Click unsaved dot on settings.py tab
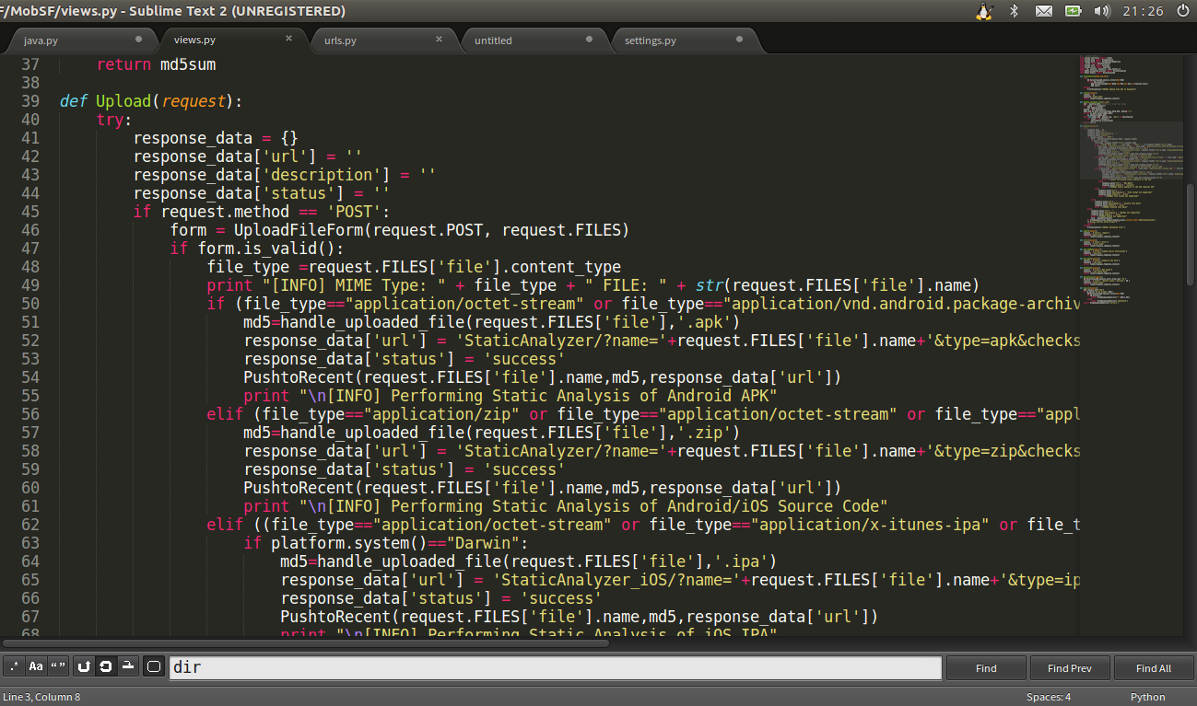 pos(739,40)
